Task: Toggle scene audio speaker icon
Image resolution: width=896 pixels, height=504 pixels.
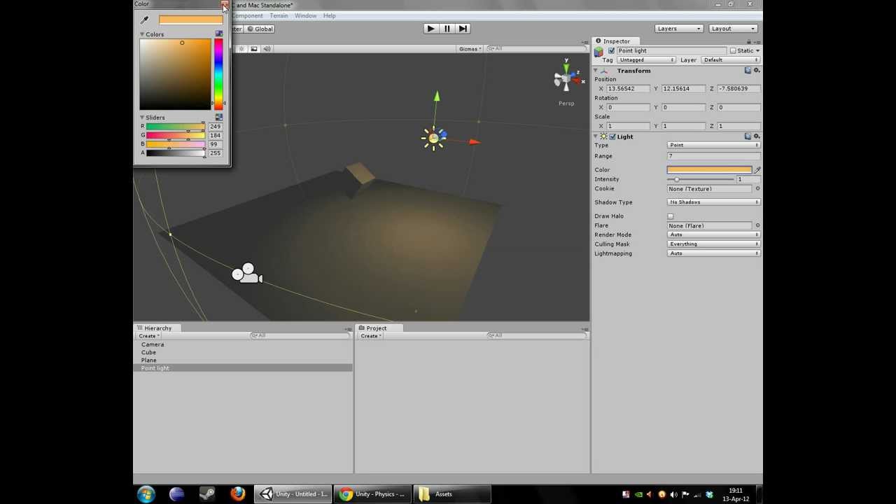Action: click(267, 48)
